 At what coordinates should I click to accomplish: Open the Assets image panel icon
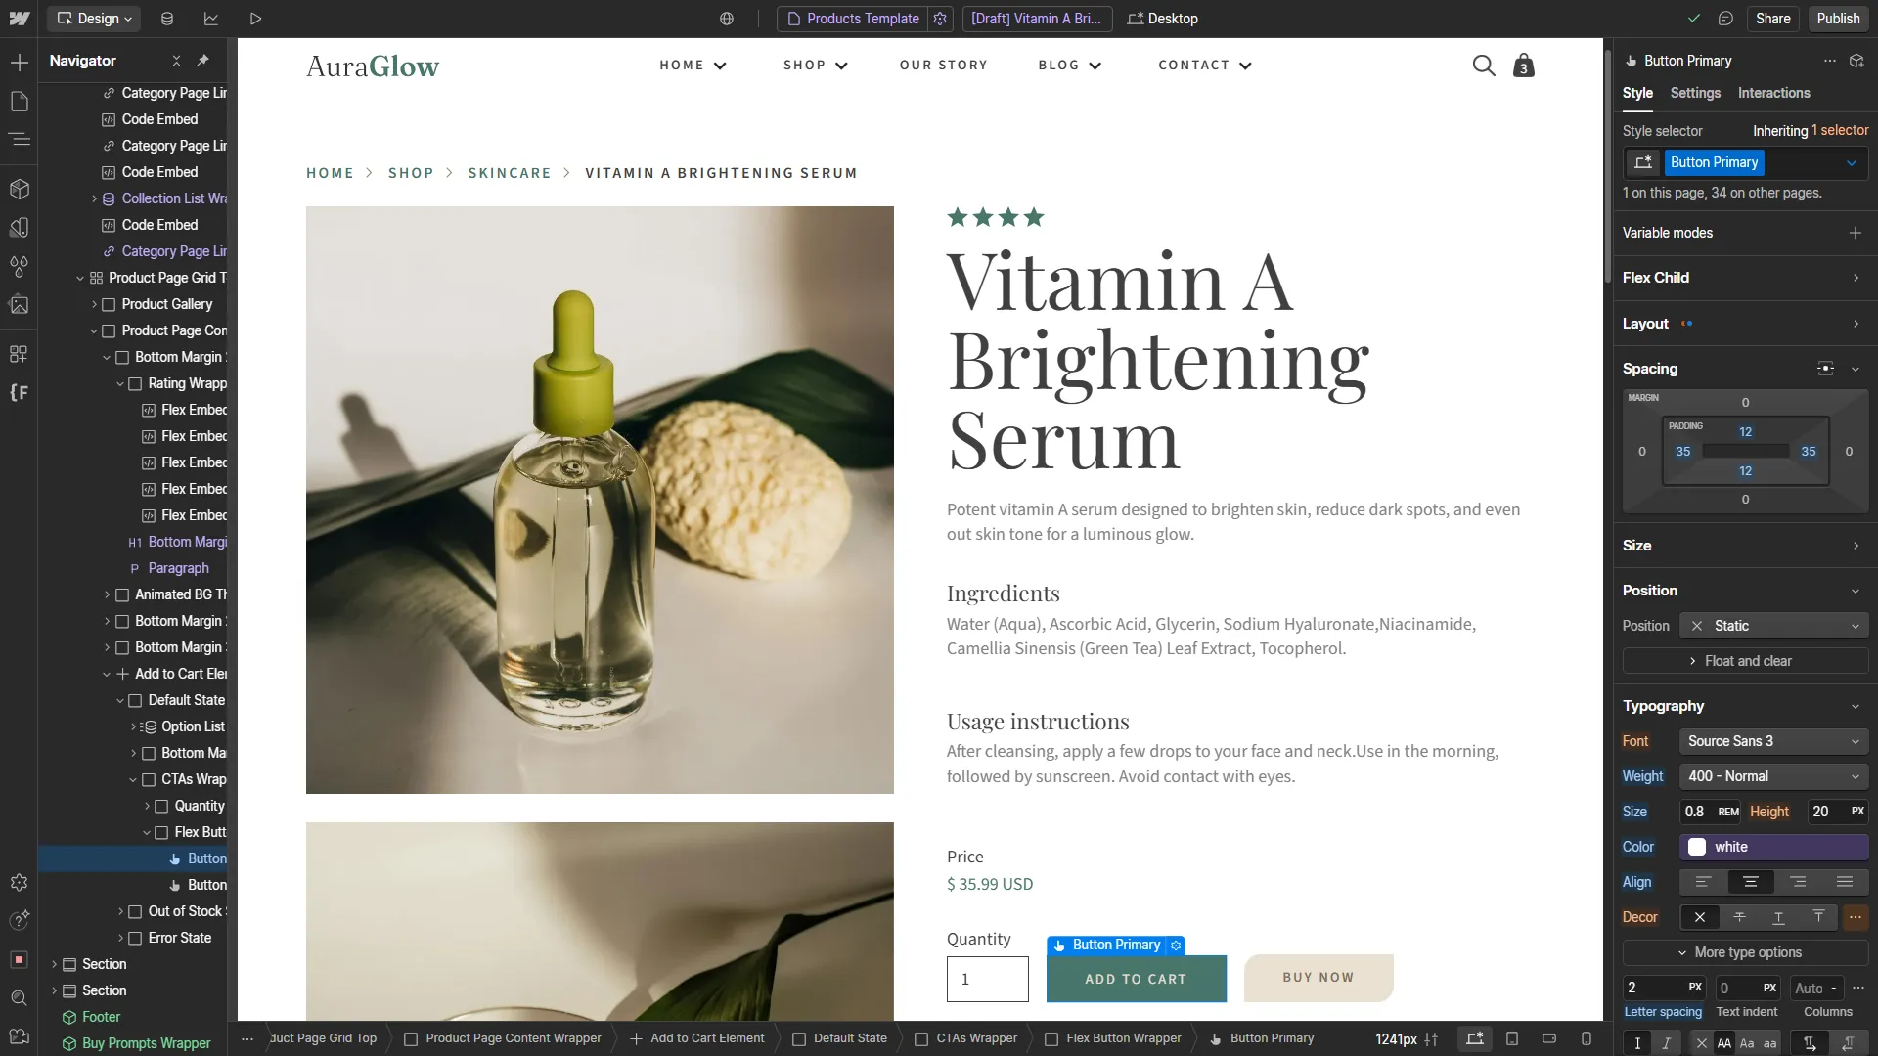click(x=19, y=305)
